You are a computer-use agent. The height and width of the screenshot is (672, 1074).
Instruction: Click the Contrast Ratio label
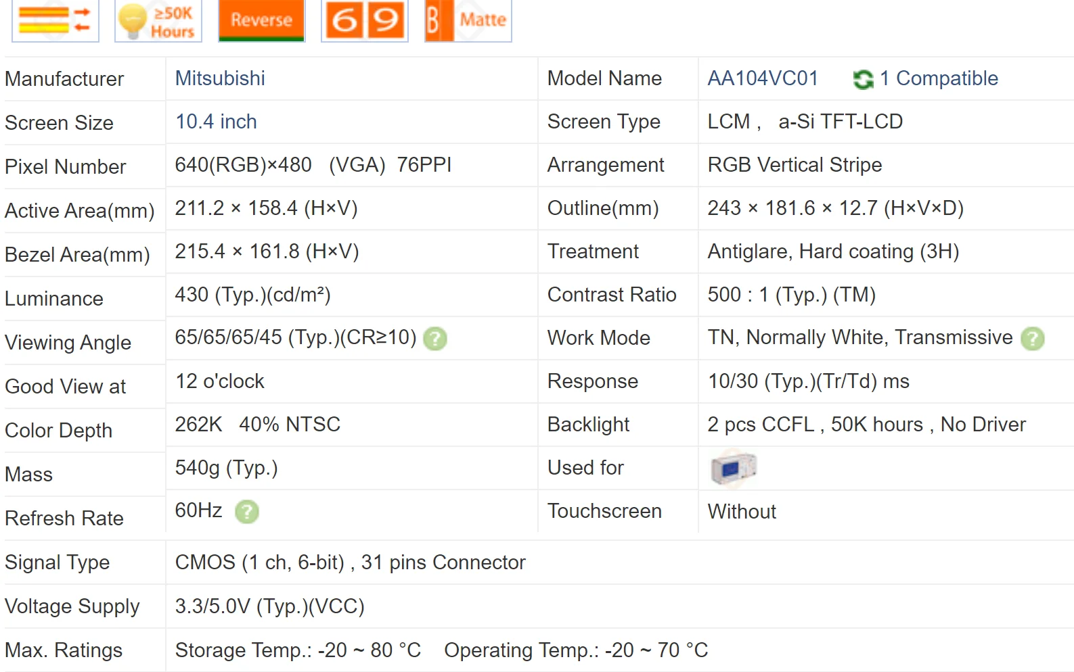coord(612,295)
